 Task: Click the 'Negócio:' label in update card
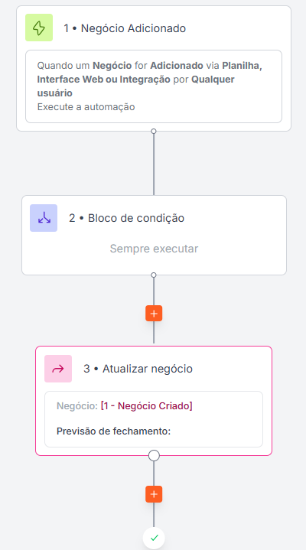[76, 406]
